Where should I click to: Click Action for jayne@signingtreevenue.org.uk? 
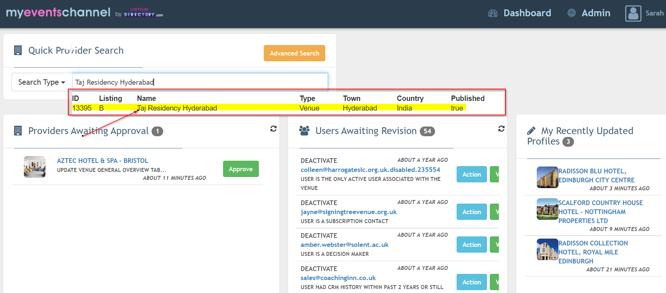[x=471, y=212]
